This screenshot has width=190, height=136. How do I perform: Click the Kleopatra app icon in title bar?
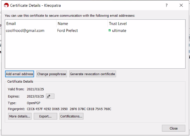6,5
